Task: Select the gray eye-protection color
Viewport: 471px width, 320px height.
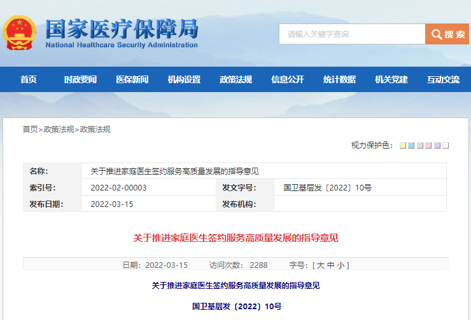Action: click(420, 145)
